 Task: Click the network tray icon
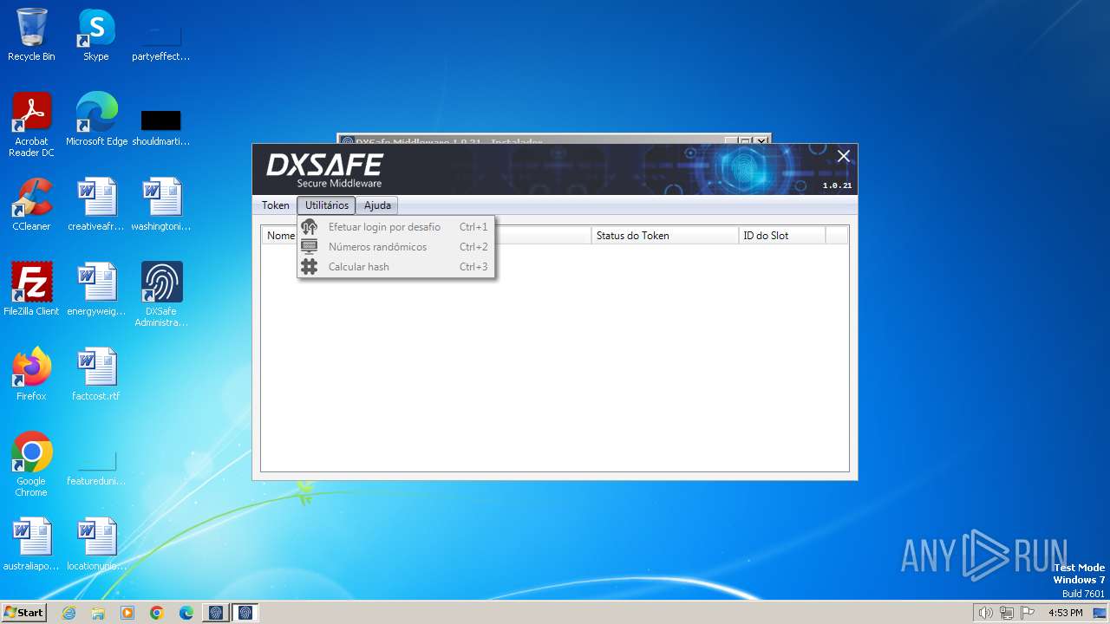pos(1007,613)
